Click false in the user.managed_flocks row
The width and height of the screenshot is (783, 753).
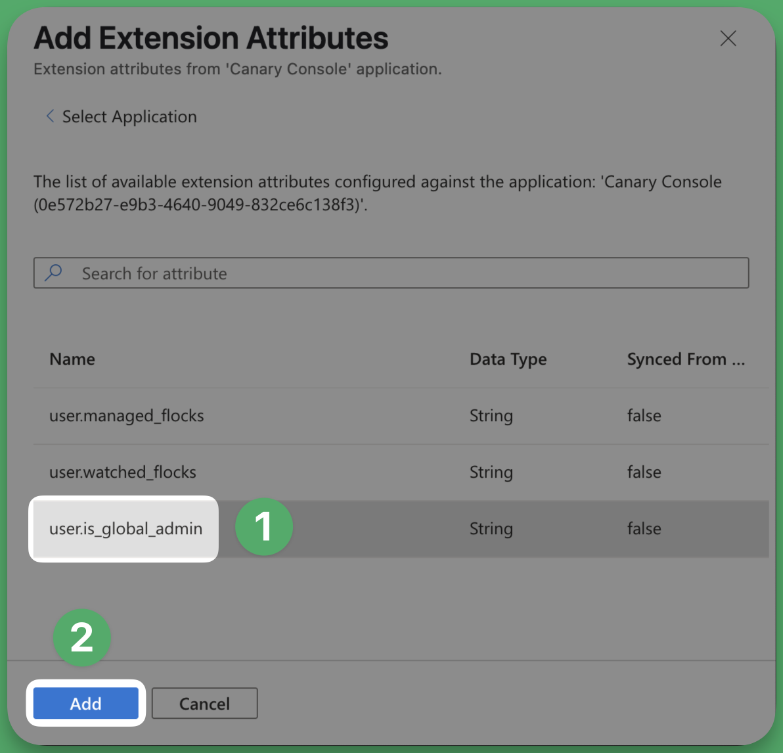(644, 416)
